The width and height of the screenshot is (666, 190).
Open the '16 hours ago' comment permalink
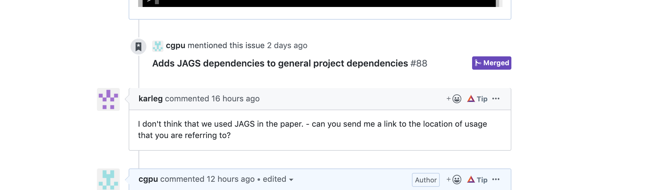pyautogui.click(x=235, y=98)
